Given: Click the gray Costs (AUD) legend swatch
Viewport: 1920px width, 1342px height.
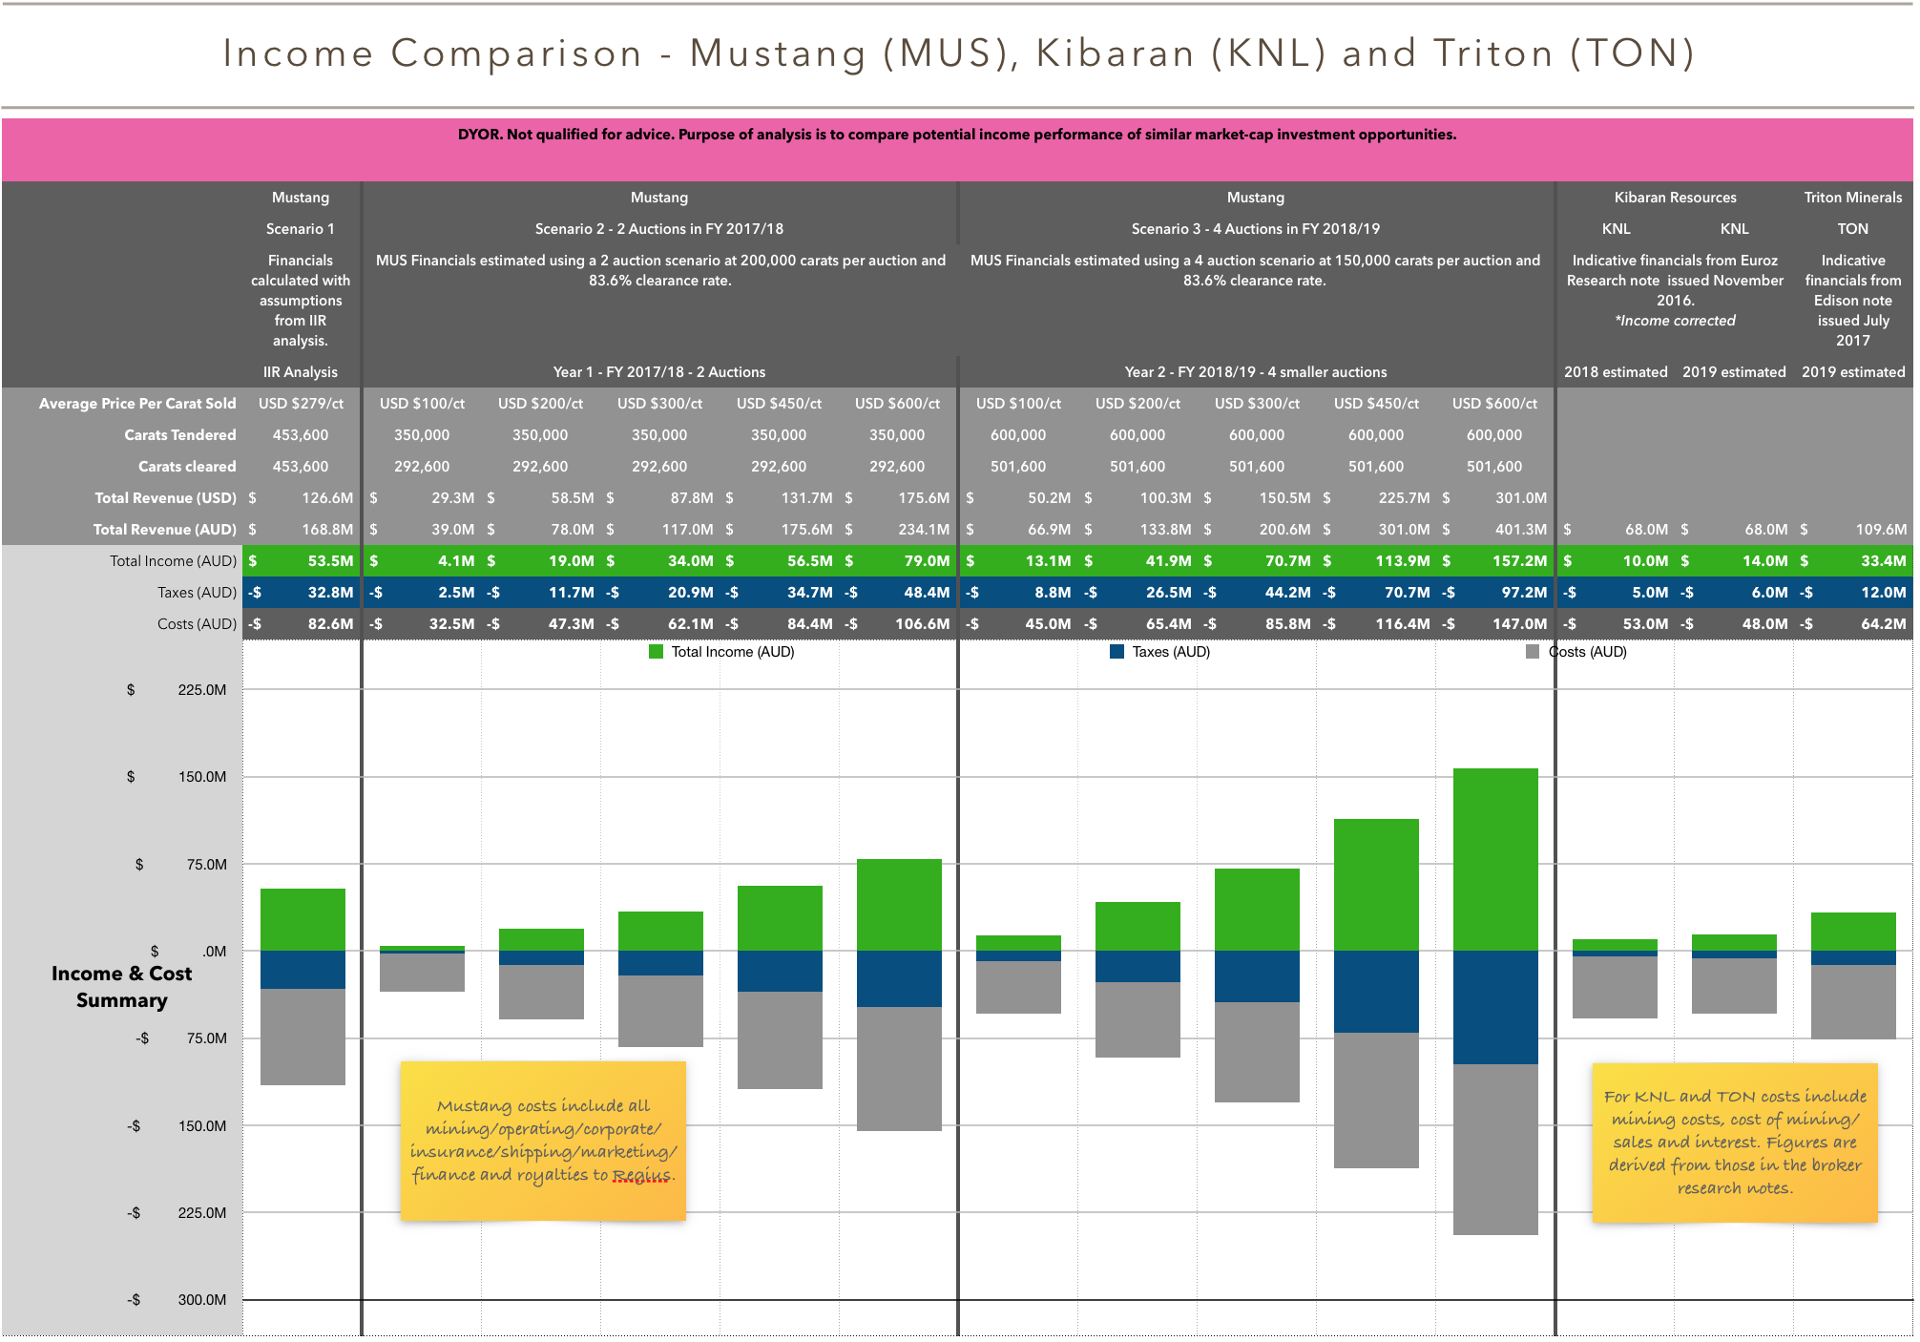Looking at the screenshot, I should 1533,652.
